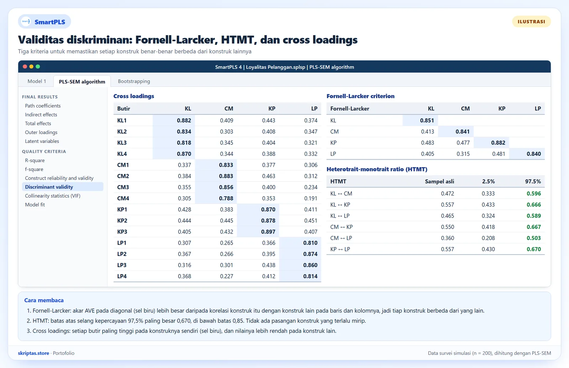
Task: Click CM2 loading value 0.883
Action: 226,176
